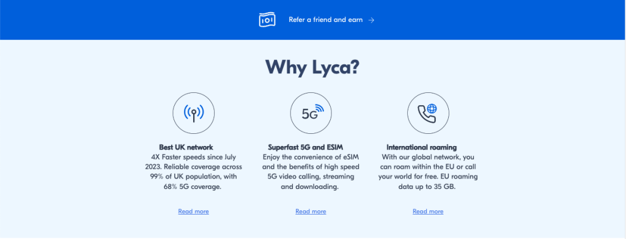Open Read more under International roaming

tap(428, 211)
